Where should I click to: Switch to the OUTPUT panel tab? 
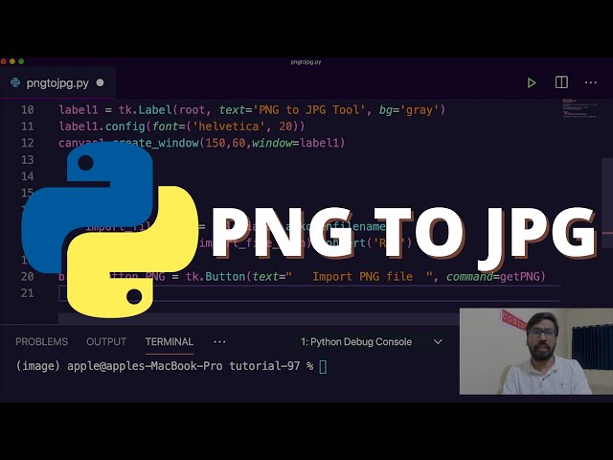pos(106,341)
